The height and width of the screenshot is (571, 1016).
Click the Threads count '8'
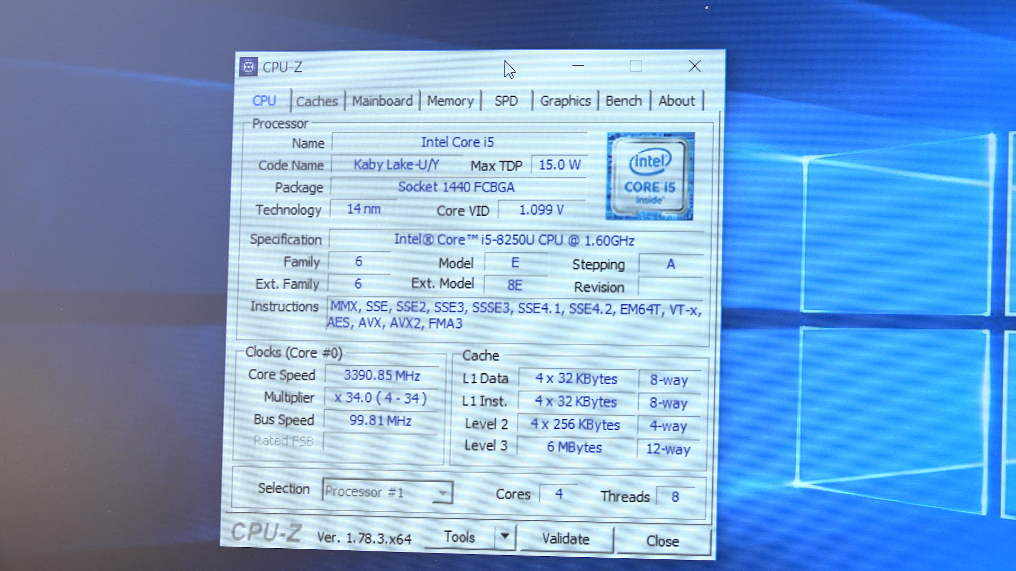click(675, 496)
